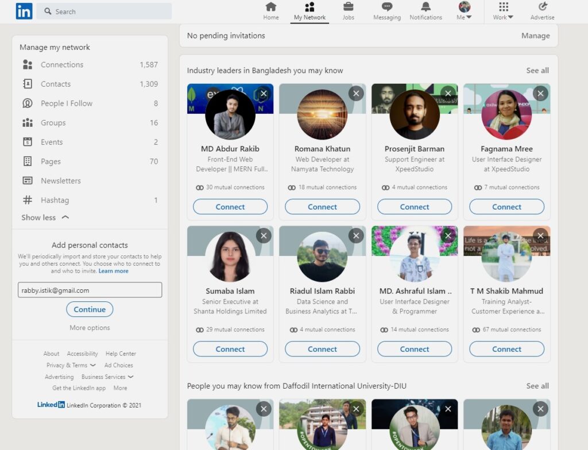Open the Advertise icon in the navbar

(x=542, y=7)
